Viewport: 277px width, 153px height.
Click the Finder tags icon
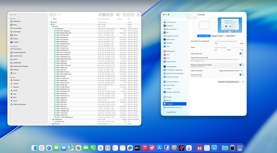click(x=129, y=15)
